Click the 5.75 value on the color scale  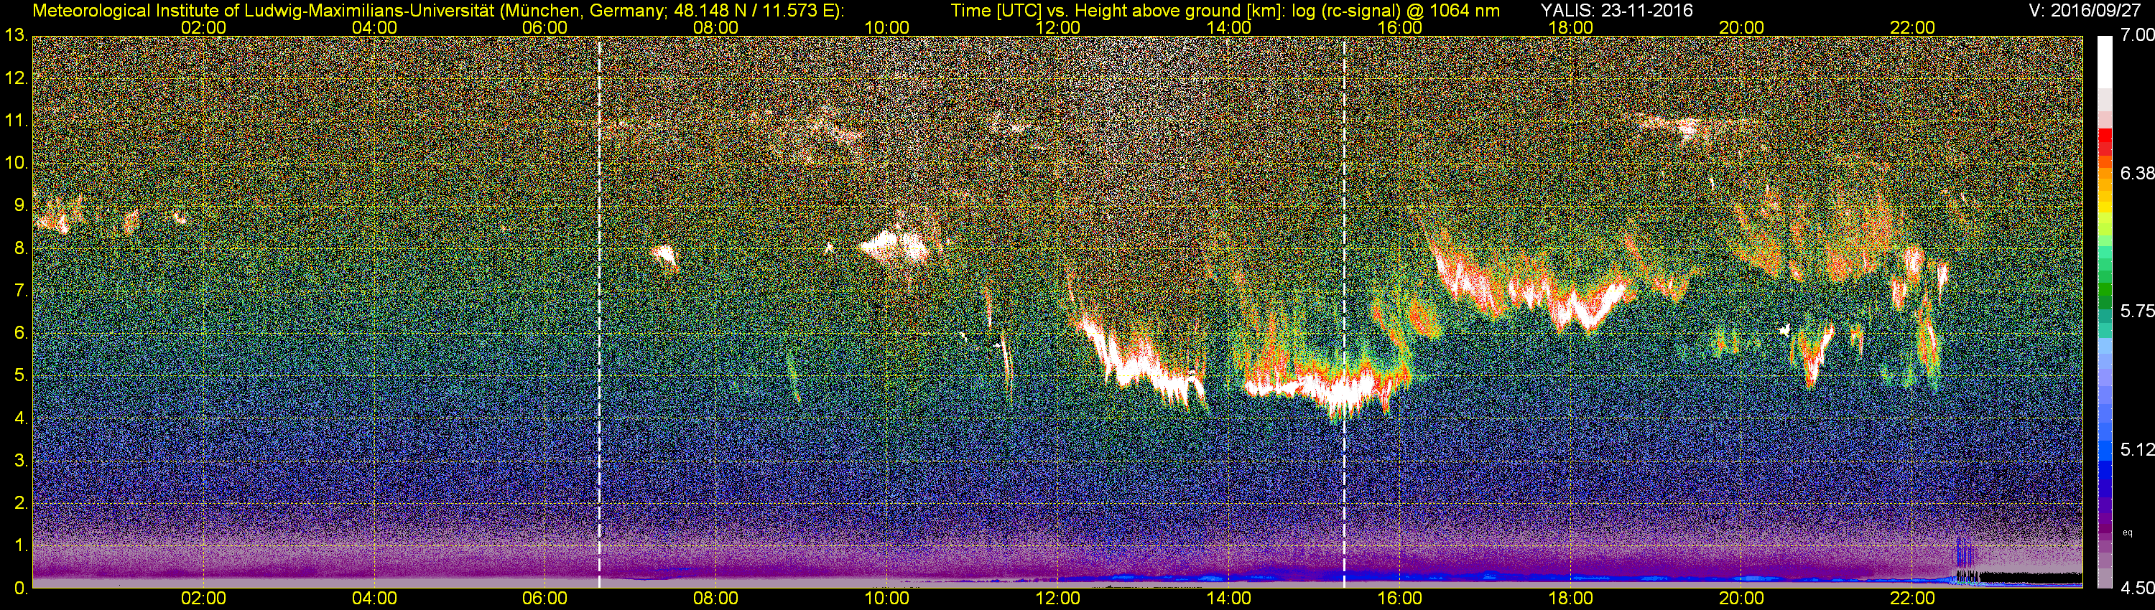click(2138, 311)
